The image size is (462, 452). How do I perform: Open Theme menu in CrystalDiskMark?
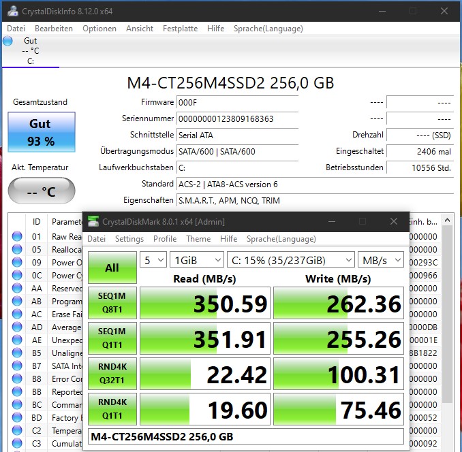point(198,239)
